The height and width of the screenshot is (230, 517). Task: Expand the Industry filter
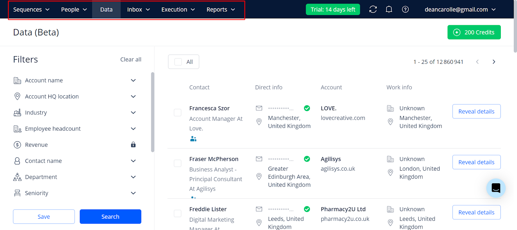pos(133,112)
